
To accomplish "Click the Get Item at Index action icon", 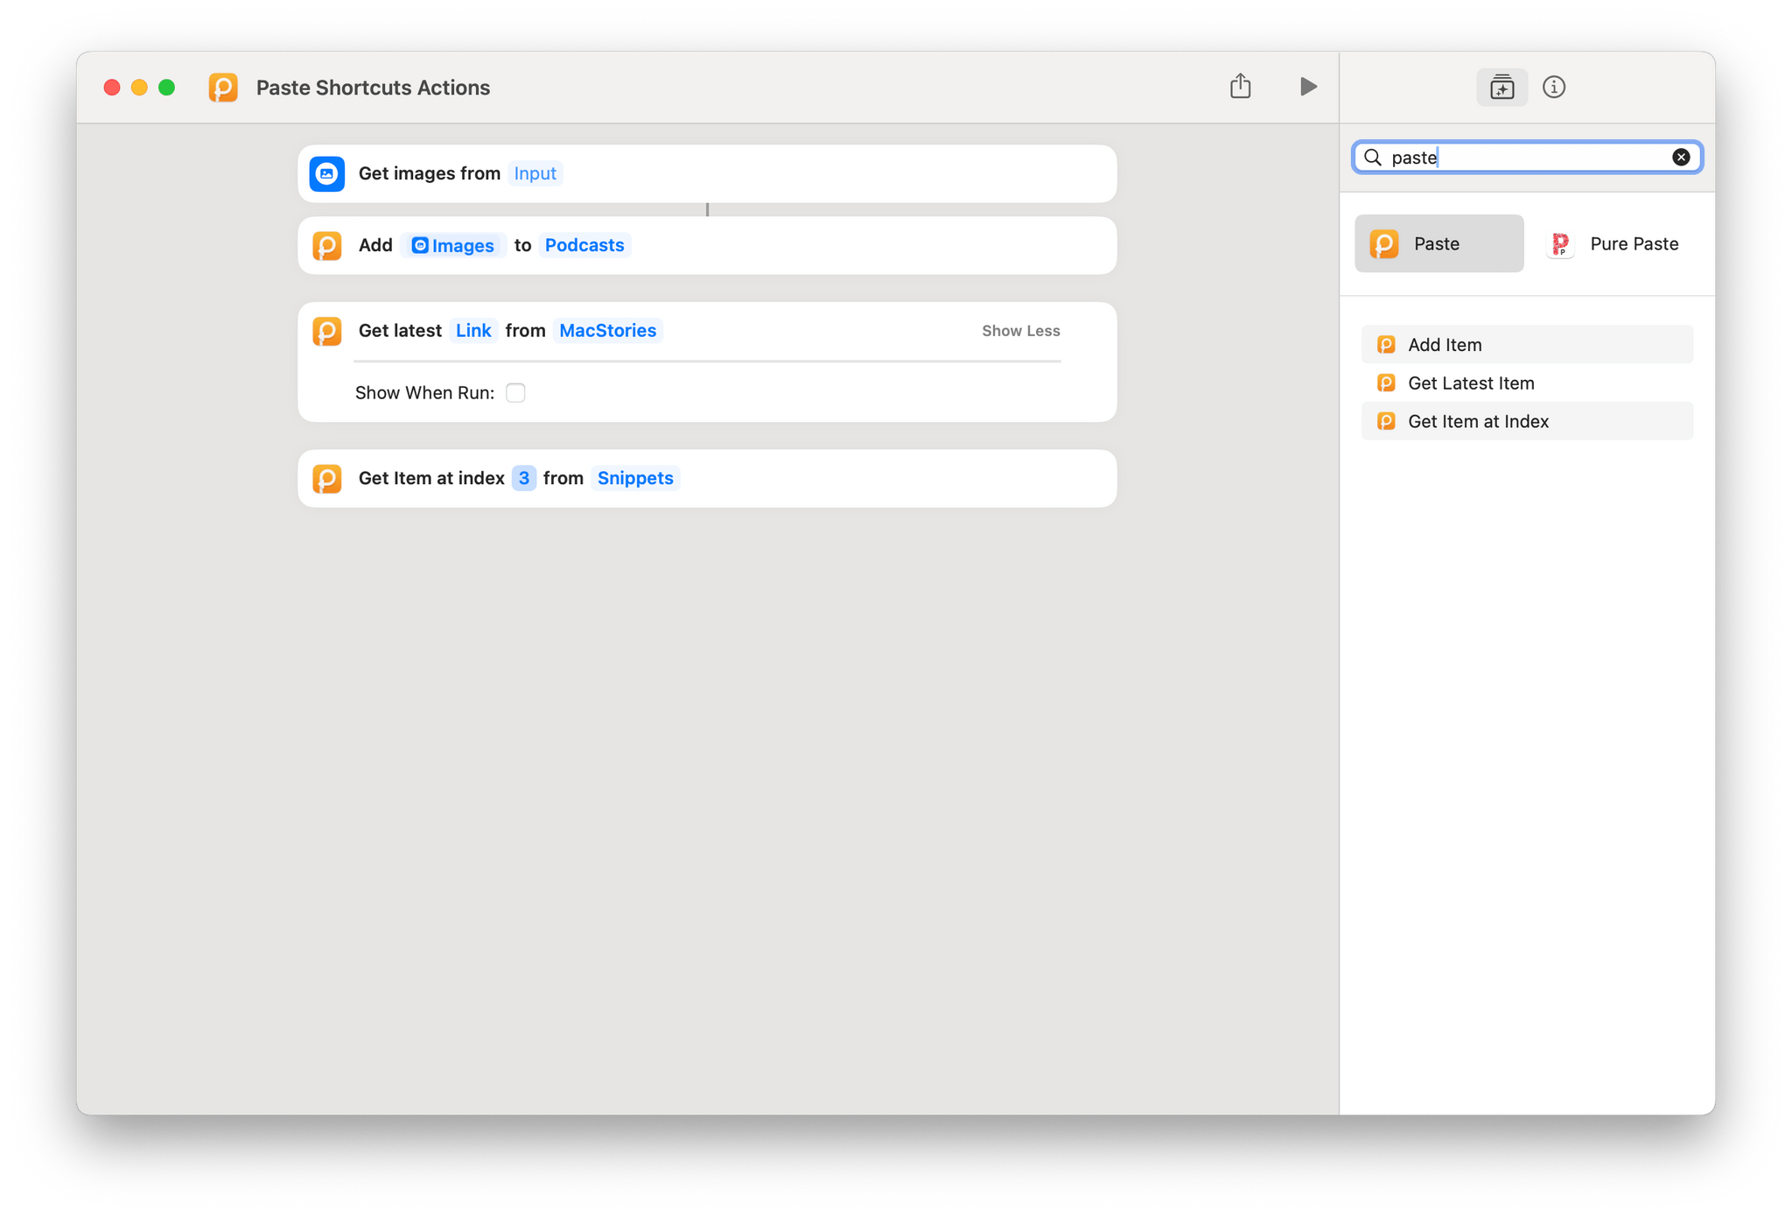I will pyautogui.click(x=1386, y=421).
